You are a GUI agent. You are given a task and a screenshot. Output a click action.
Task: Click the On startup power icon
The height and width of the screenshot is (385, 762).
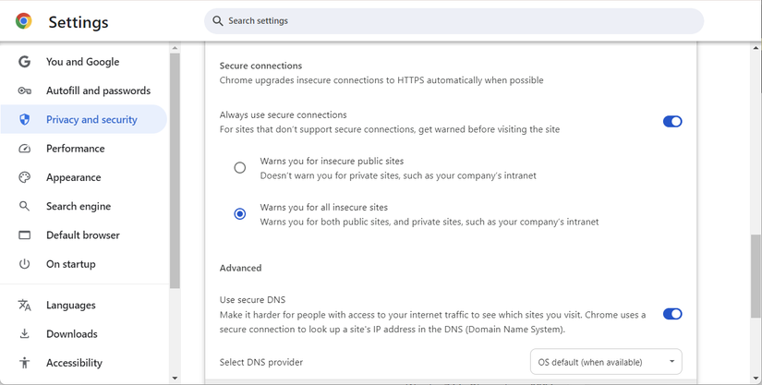25,264
